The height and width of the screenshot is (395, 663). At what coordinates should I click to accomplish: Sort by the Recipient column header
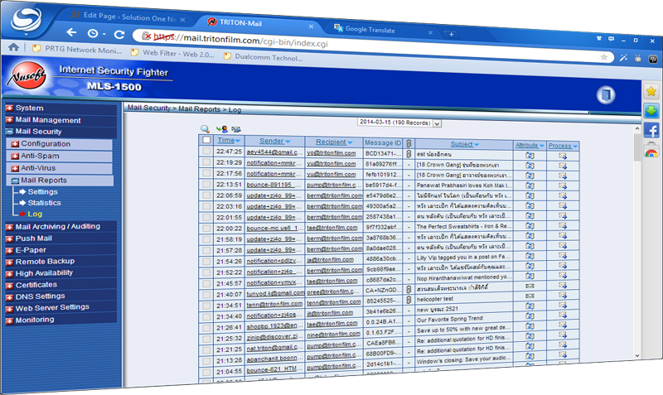334,142
